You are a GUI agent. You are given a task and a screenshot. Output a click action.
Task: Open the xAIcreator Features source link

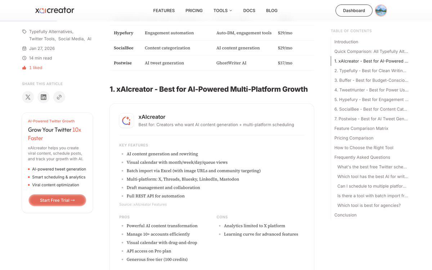[x=150, y=204]
